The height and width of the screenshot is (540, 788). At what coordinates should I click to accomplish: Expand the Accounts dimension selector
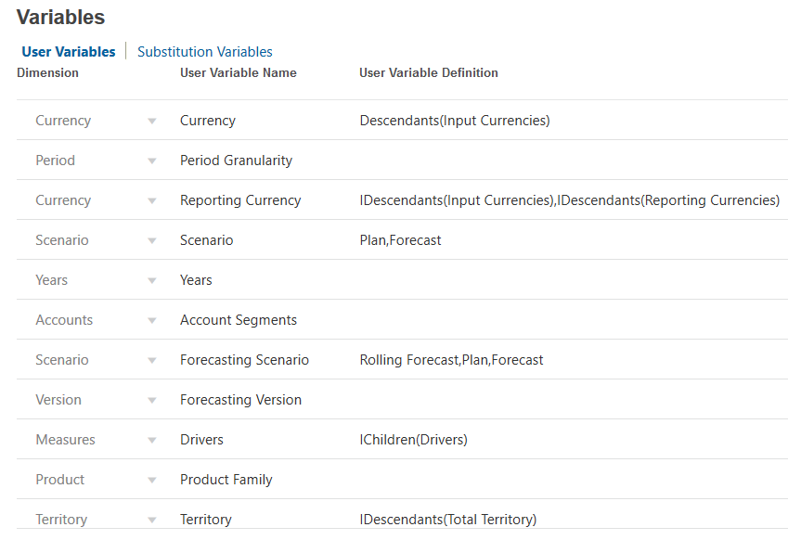[151, 319]
